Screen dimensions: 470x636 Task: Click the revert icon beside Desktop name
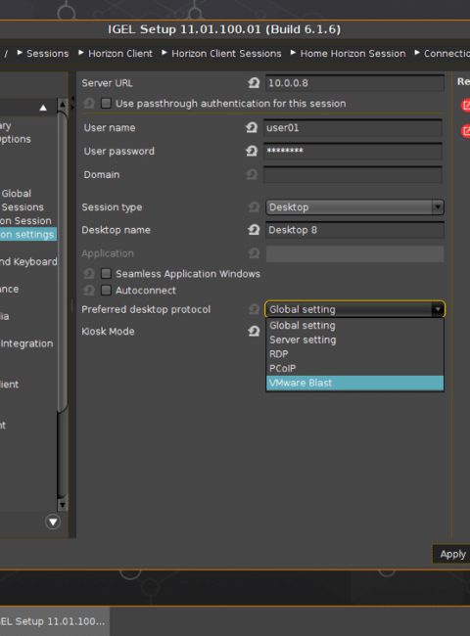click(254, 230)
